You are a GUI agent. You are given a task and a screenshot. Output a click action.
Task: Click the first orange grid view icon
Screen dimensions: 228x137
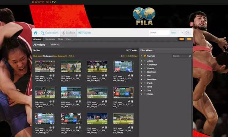point(182,39)
